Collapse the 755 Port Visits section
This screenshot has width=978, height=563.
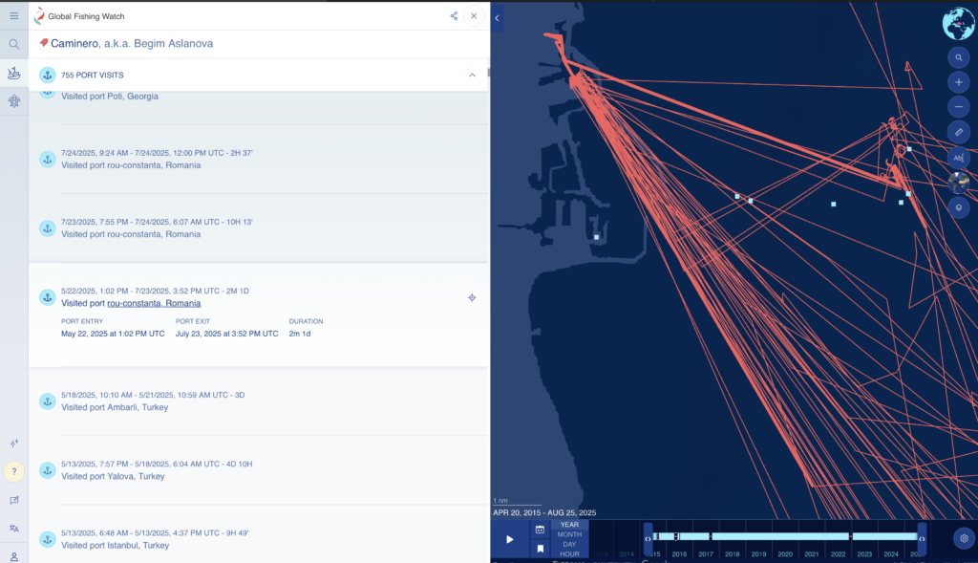472,75
